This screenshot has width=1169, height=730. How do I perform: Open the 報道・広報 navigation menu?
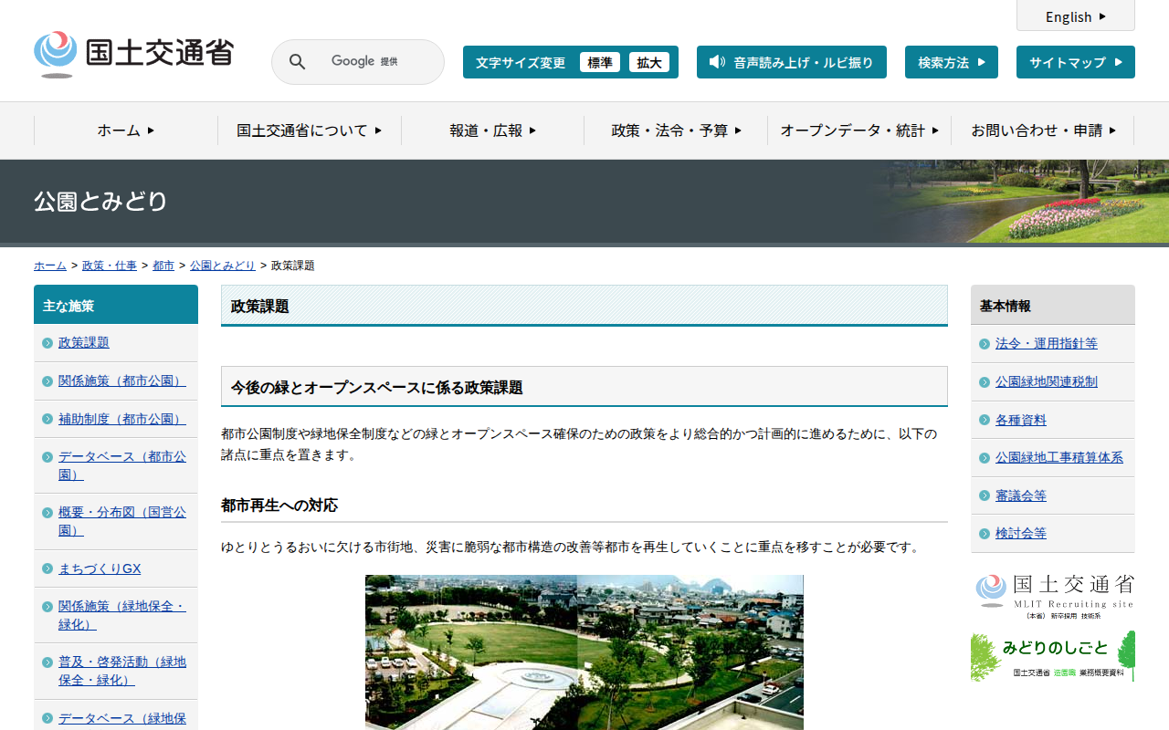point(492,130)
